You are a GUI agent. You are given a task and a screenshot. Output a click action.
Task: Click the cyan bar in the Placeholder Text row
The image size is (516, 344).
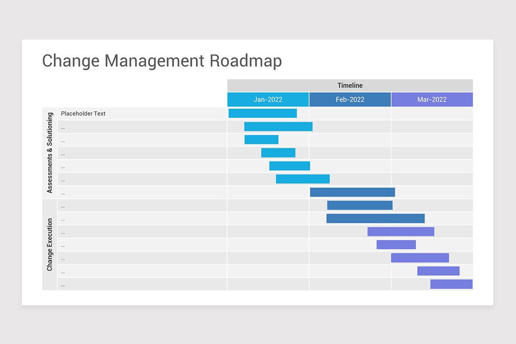262,113
